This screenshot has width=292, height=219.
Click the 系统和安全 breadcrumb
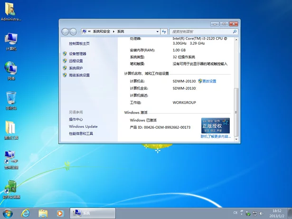coord(102,31)
